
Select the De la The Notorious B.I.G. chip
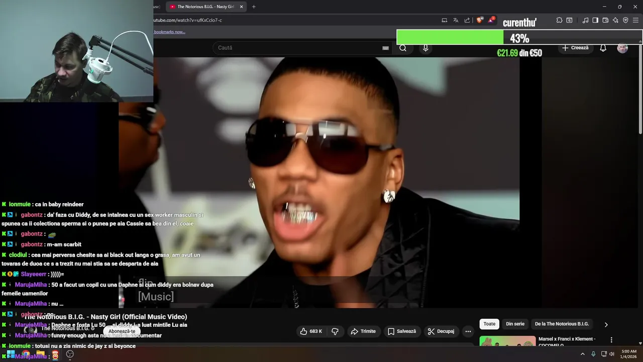point(562,324)
